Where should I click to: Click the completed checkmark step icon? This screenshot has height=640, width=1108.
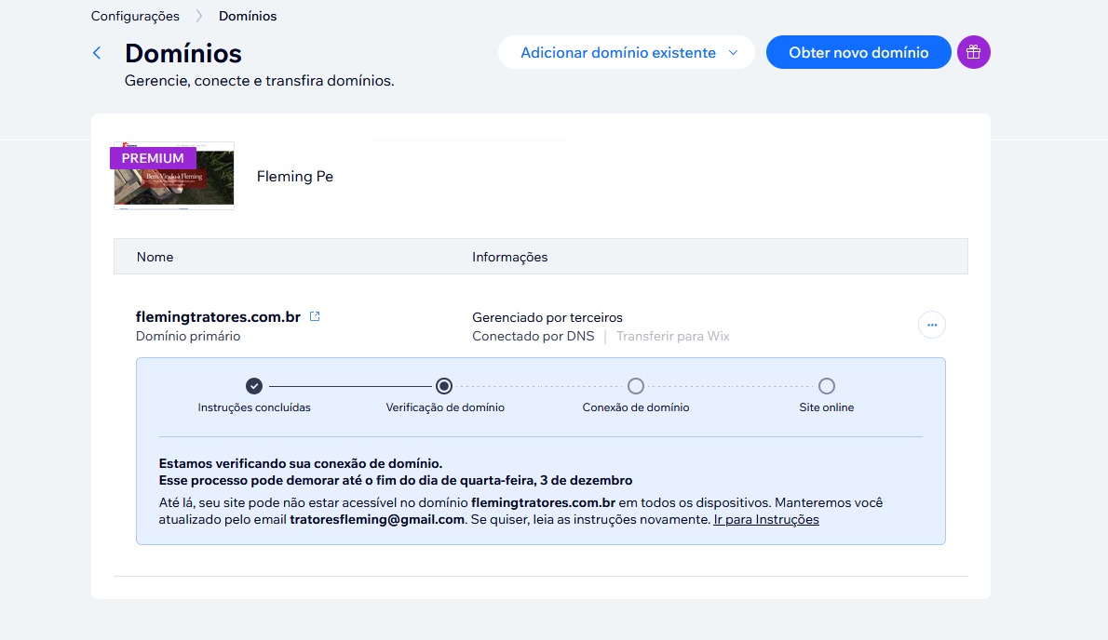click(x=254, y=386)
